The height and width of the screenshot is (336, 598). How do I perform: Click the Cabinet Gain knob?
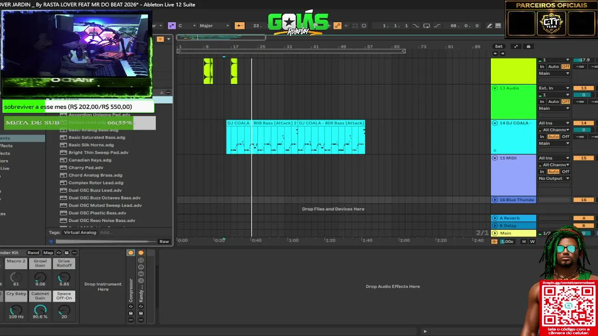(x=40, y=310)
